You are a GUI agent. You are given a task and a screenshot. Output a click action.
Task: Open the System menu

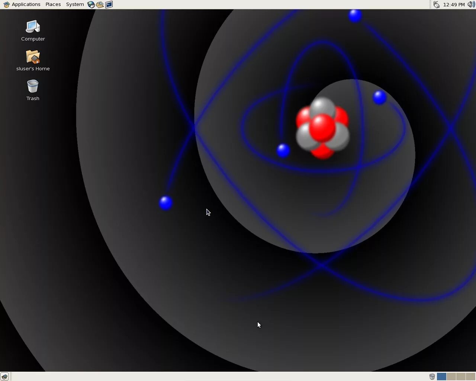pos(75,4)
